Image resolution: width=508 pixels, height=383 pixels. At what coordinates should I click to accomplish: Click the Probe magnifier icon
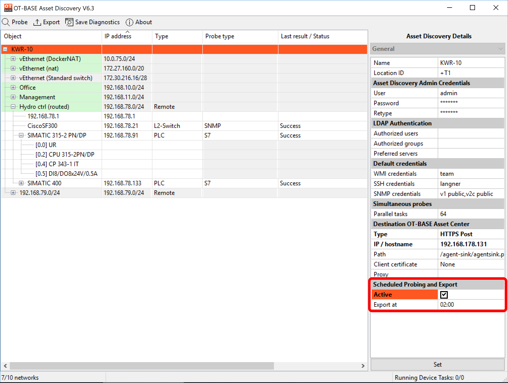coord(6,22)
